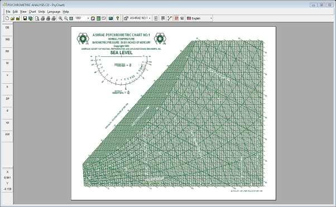Click the third printer icon
The image size is (336, 207).
click(x=54, y=18)
